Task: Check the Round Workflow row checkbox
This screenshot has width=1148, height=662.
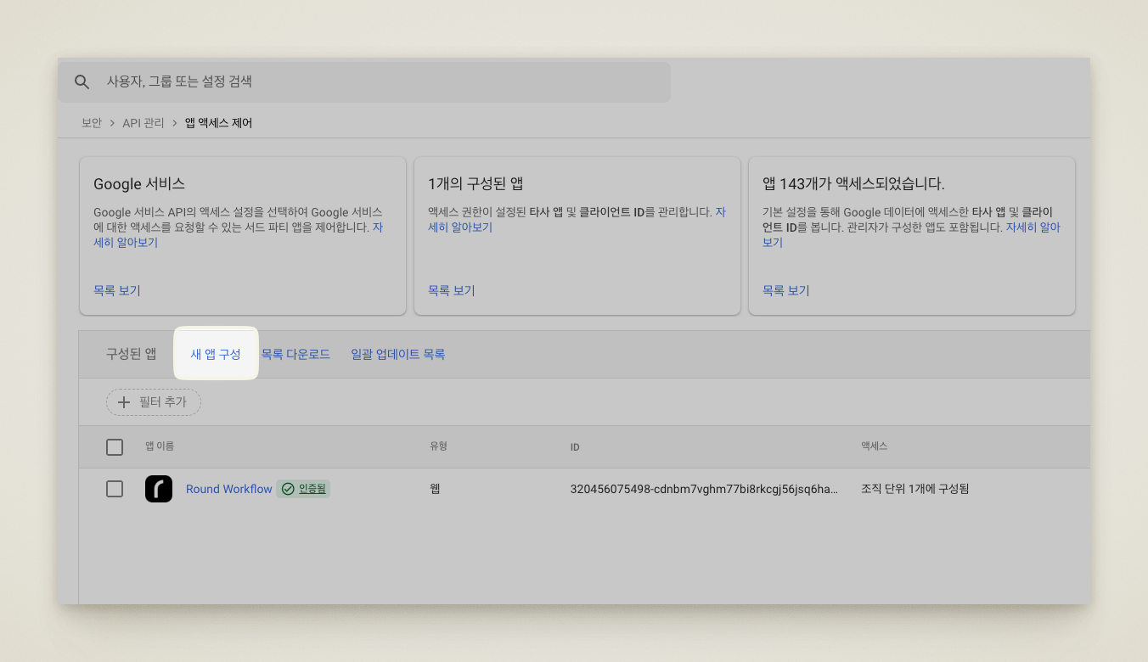Action: click(115, 489)
